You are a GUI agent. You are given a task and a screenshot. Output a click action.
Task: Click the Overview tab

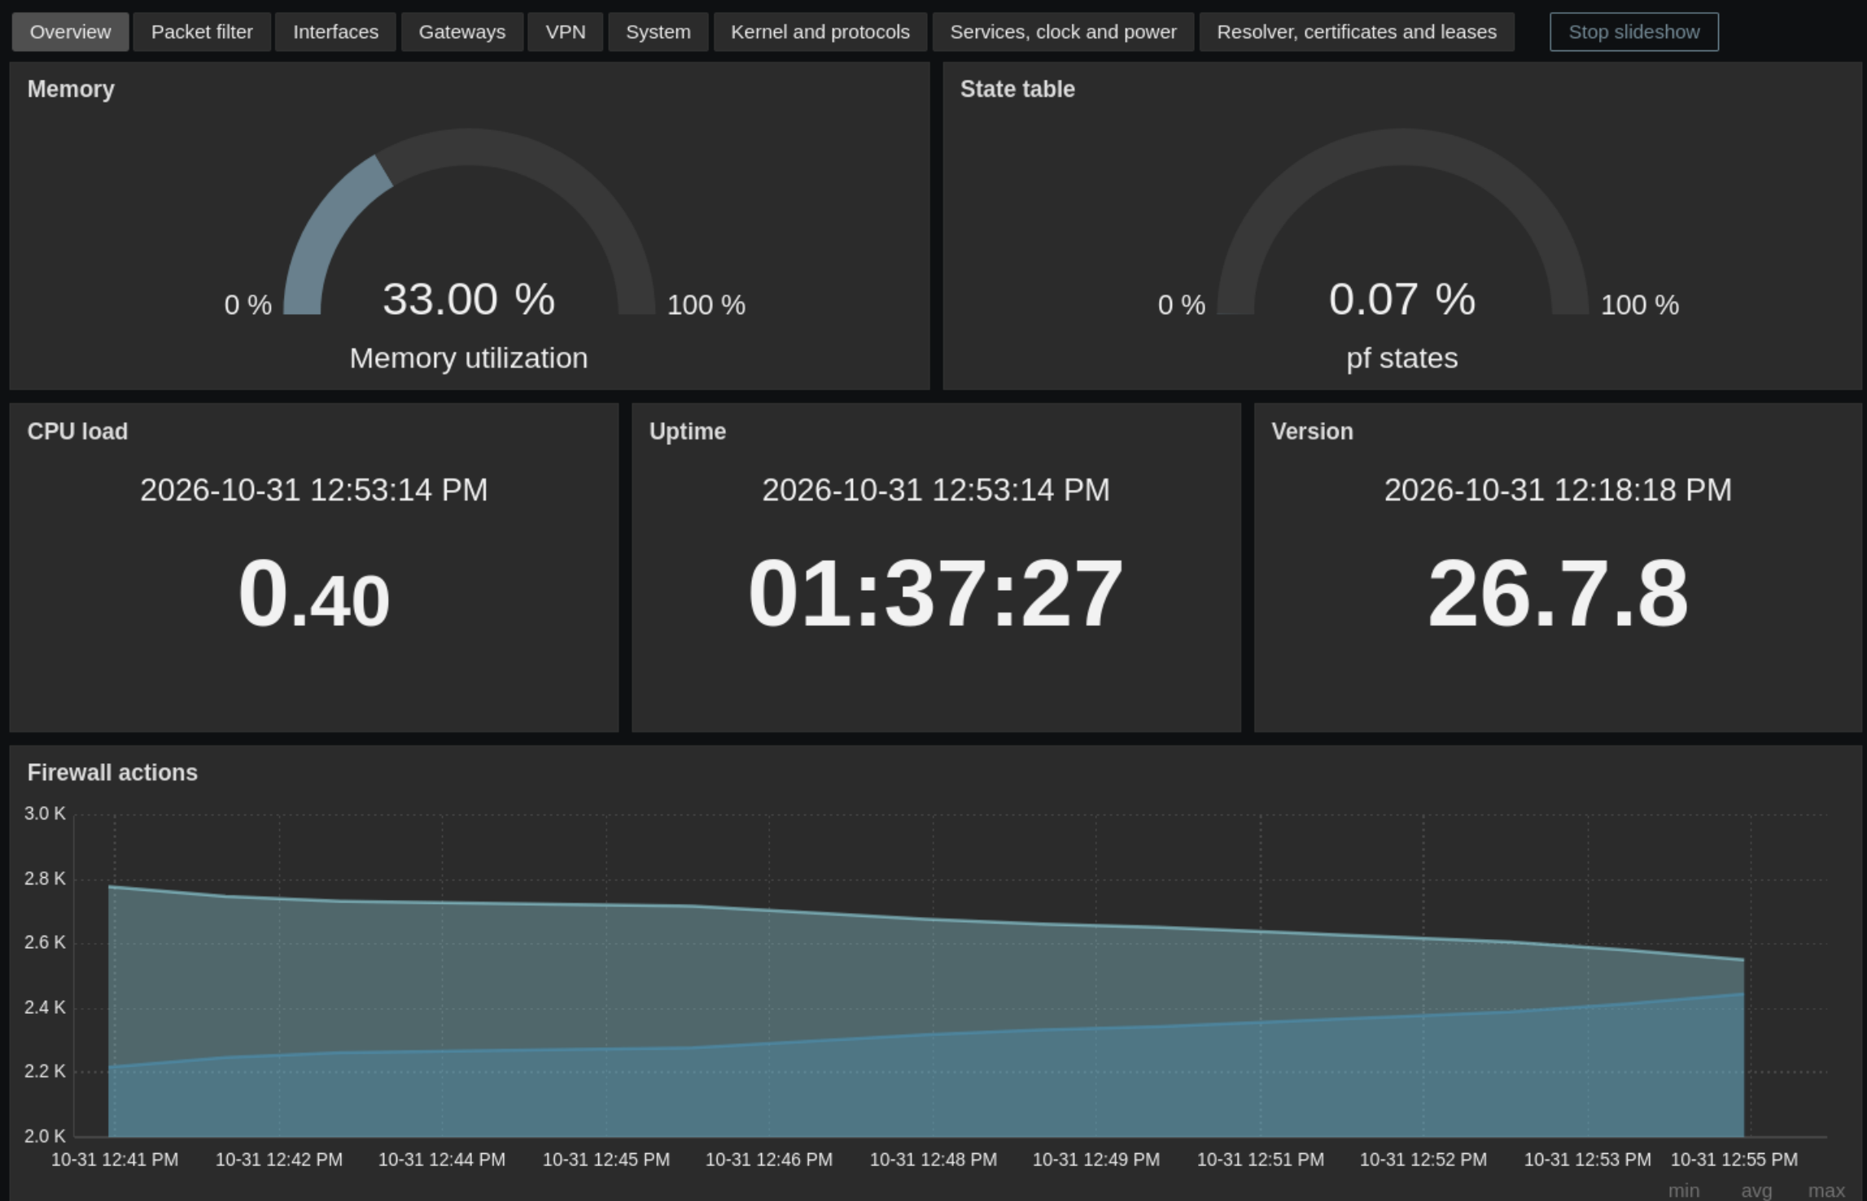(70, 32)
